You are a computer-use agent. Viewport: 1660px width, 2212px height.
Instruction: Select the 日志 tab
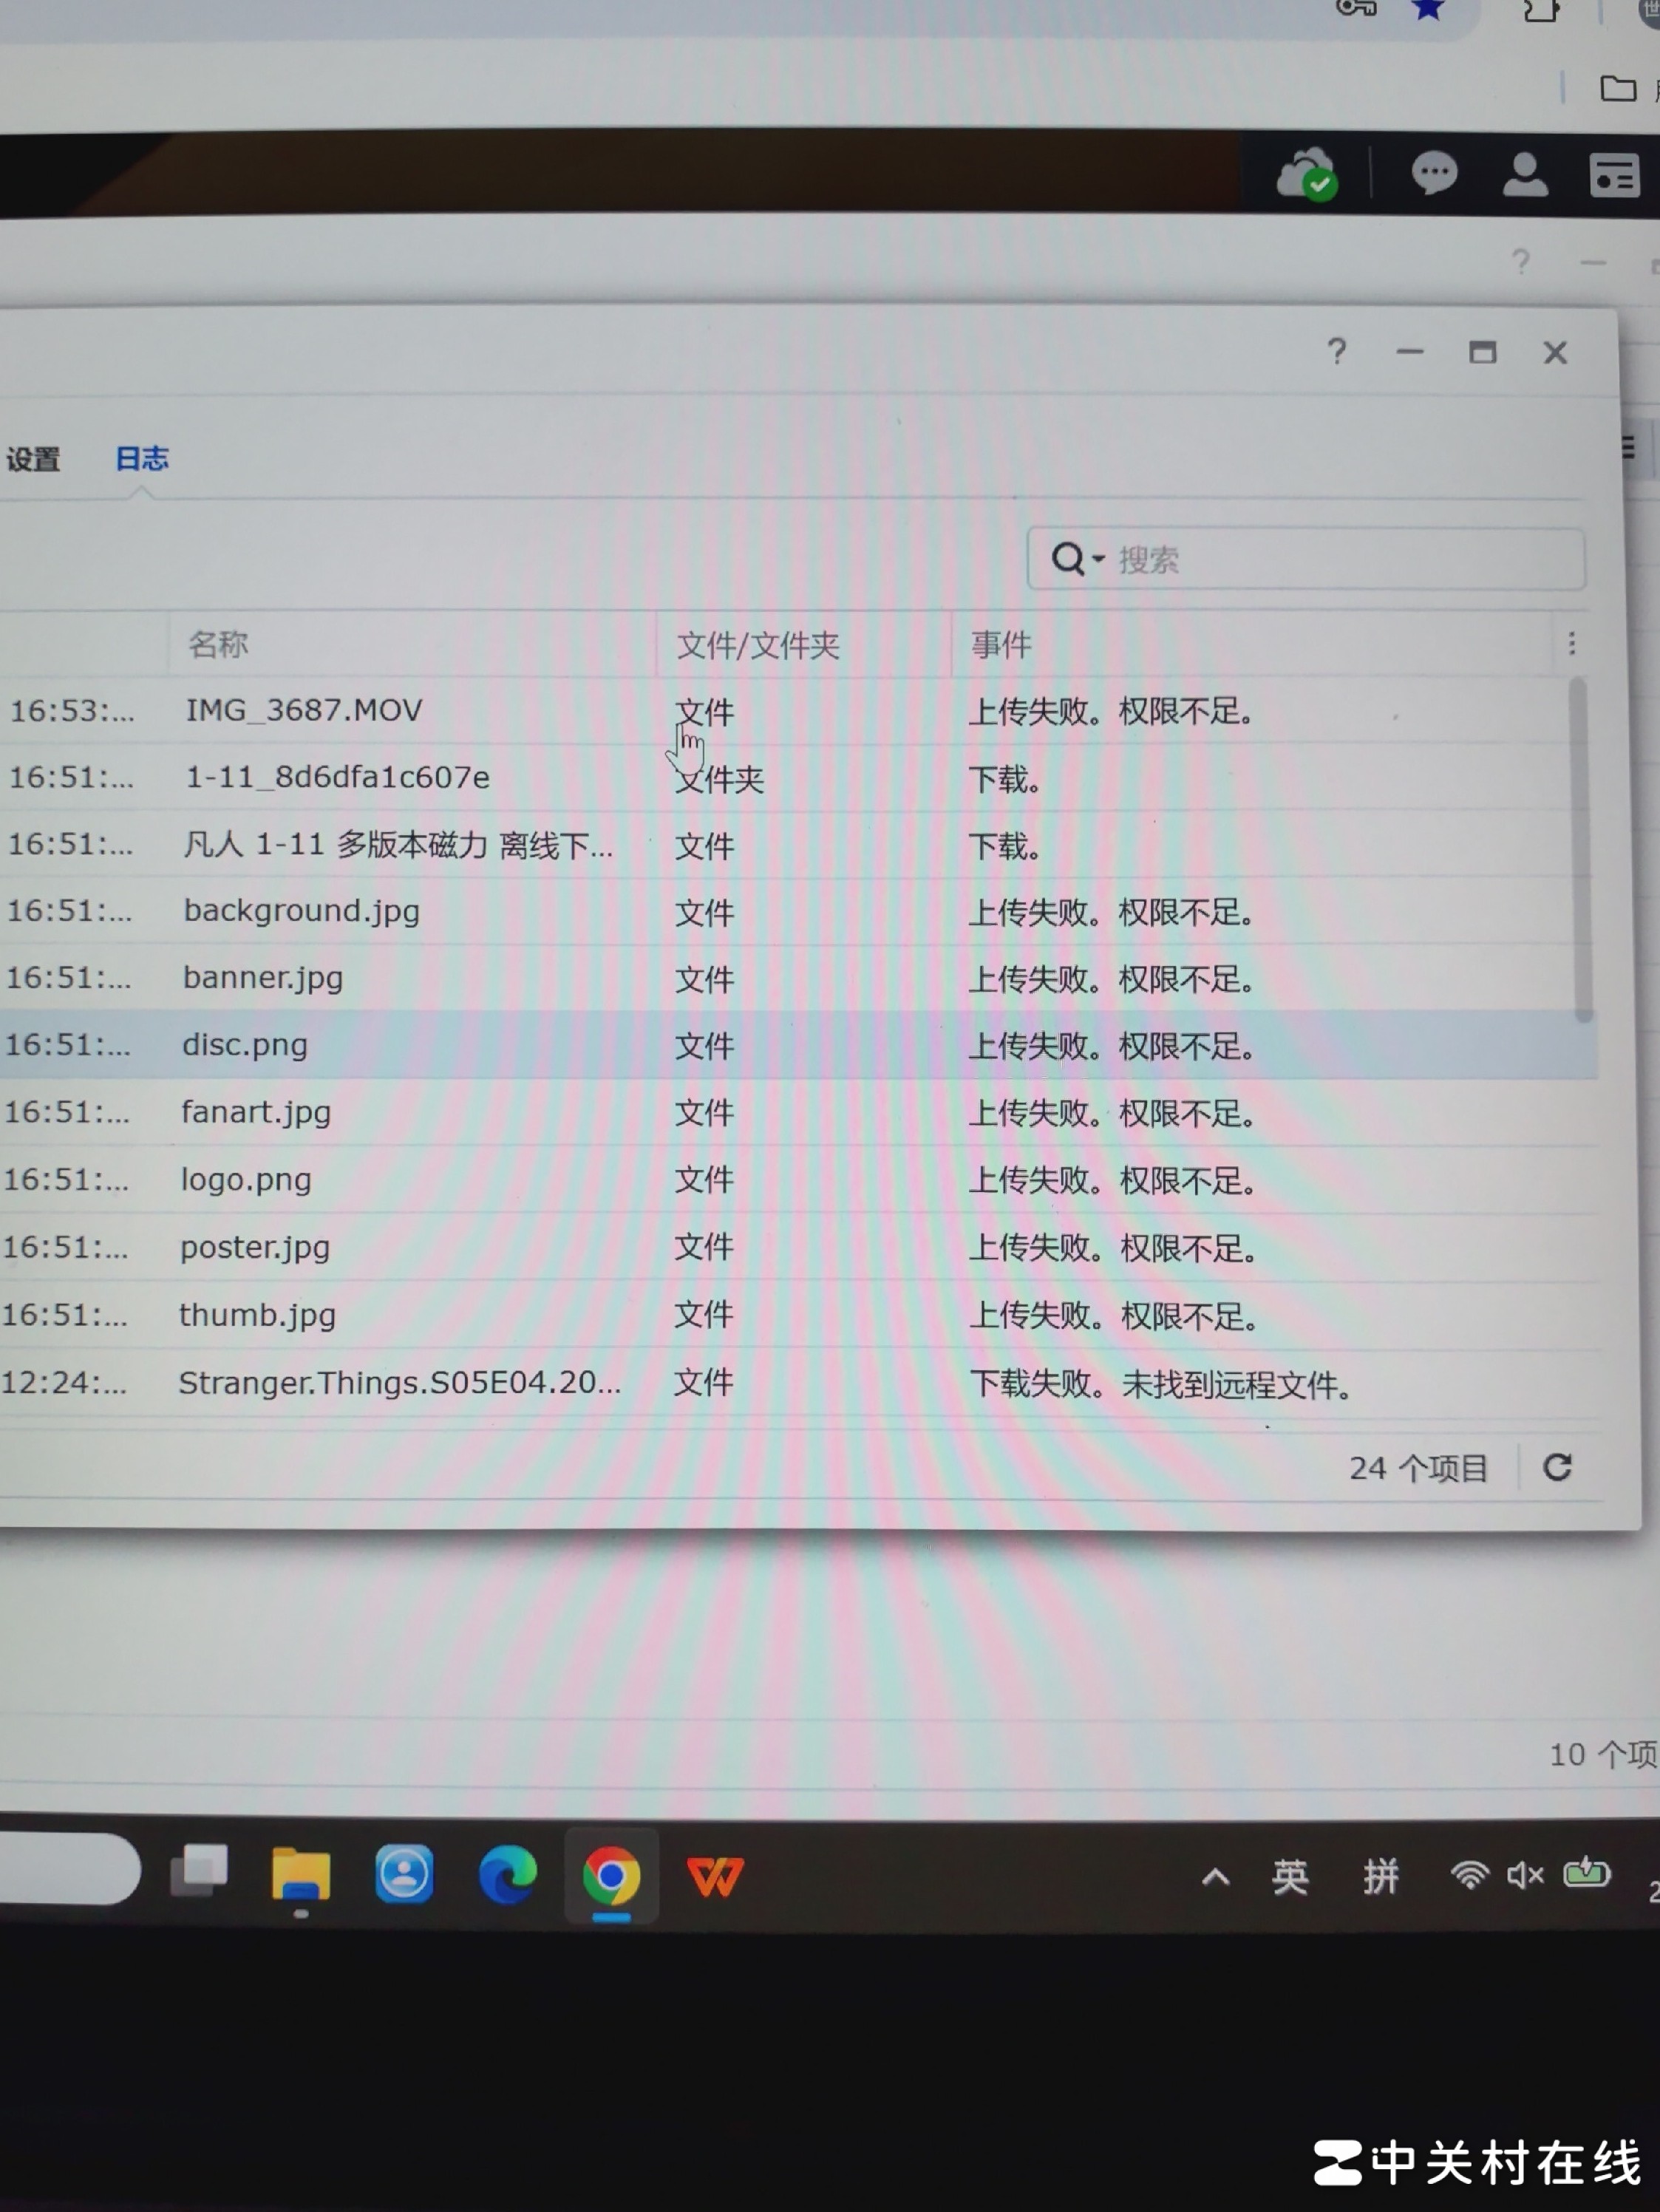coord(142,458)
